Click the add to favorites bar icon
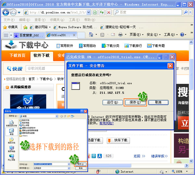 coord(25,27)
